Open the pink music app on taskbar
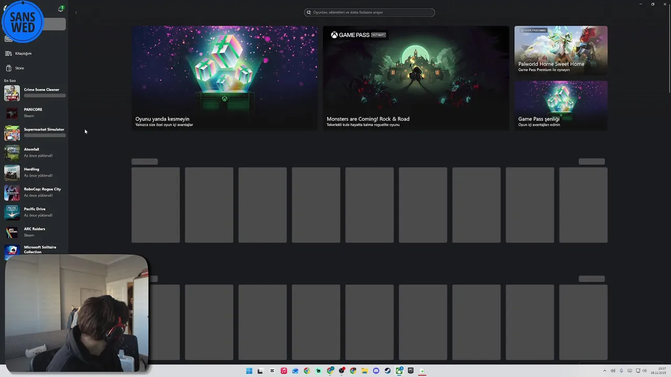 click(284, 371)
